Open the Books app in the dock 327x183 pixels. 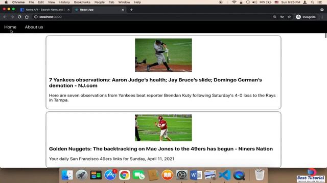click(x=168, y=175)
